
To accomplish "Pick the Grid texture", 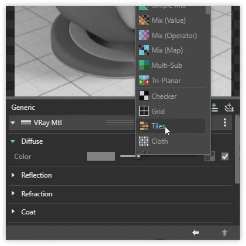I will tap(171, 111).
